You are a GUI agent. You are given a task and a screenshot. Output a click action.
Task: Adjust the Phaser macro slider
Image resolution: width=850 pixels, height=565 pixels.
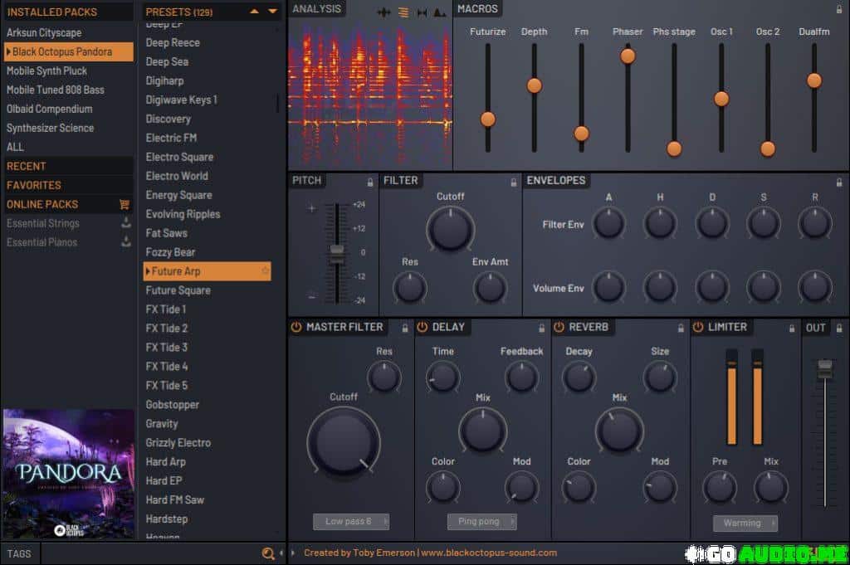point(628,55)
